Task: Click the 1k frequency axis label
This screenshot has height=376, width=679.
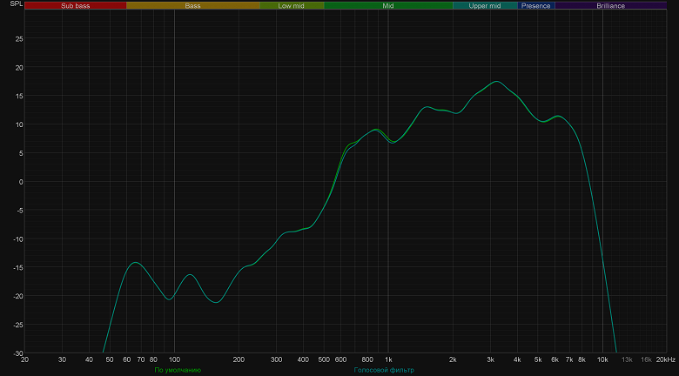Action: tap(388, 360)
